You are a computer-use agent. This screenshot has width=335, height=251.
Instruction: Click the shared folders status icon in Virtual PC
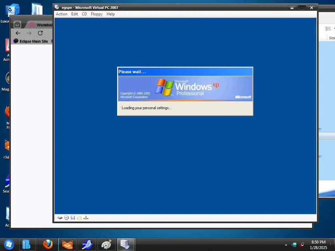point(79,218)
